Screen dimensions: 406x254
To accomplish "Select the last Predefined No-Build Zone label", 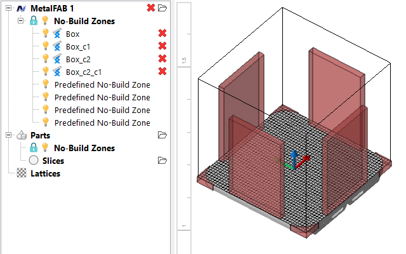I will coord(102,123).
